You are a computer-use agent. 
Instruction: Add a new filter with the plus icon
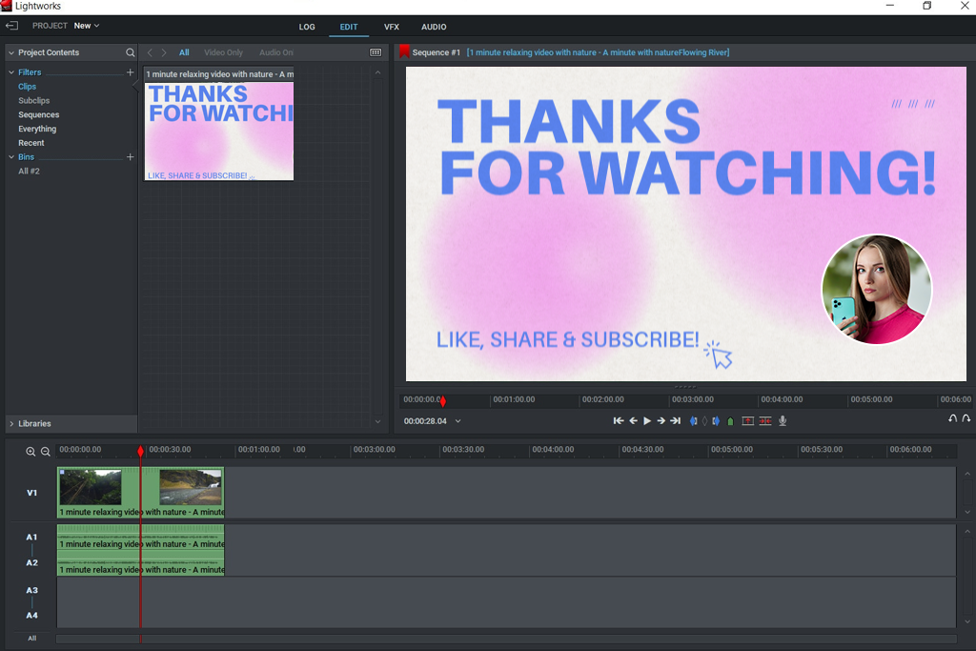tap(130, 72)
